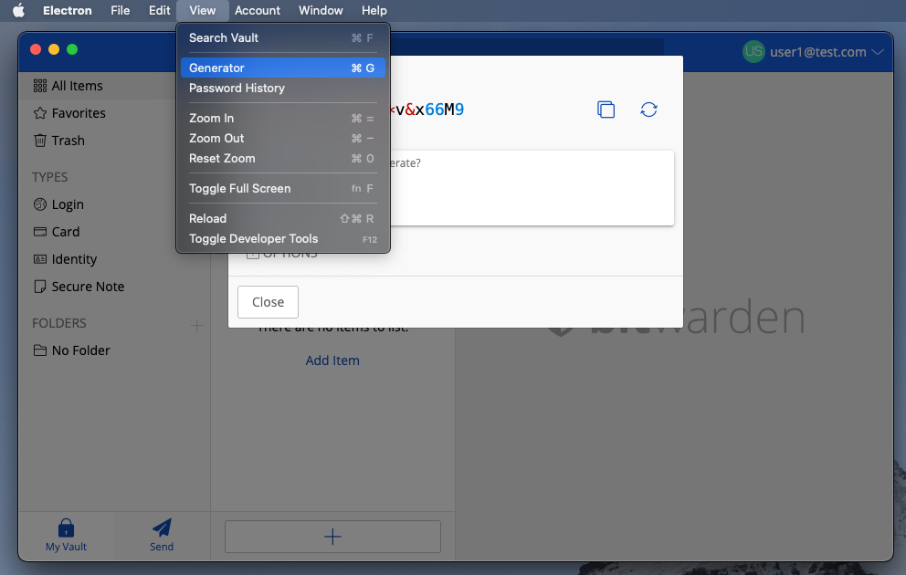
Task: Choose Search Vault from View menu
Action: tap(282, 38)
